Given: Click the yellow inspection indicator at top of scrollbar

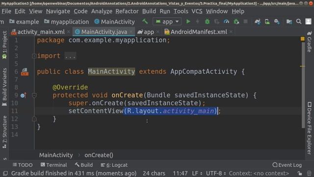Looking at the screenshot, I should [303, 38].
